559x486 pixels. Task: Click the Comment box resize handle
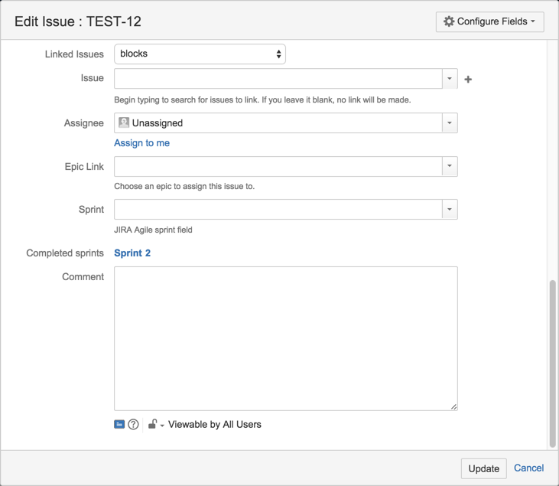453,406
